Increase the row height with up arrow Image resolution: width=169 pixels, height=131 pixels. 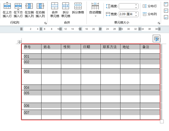(136, 5)
